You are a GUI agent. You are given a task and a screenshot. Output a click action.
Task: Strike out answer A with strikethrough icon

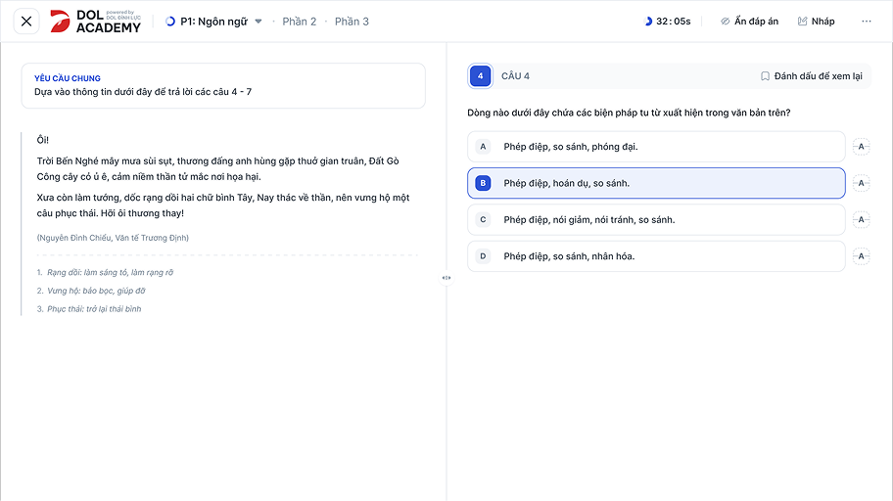coord(861,147)
